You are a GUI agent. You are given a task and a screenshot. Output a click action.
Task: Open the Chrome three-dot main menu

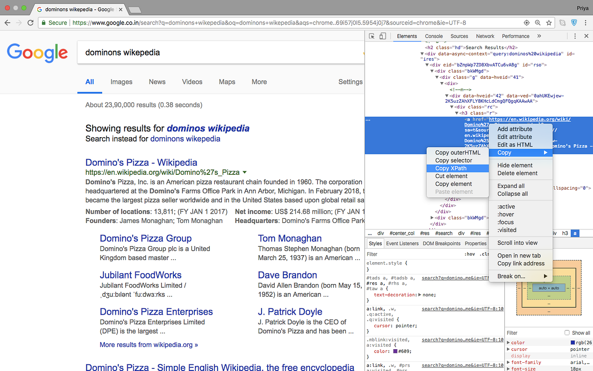pyautogui.click(x=585, y=23)
